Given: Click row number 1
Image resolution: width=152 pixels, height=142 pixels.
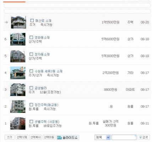Looking at the screenshot, I should pos(5,123).
